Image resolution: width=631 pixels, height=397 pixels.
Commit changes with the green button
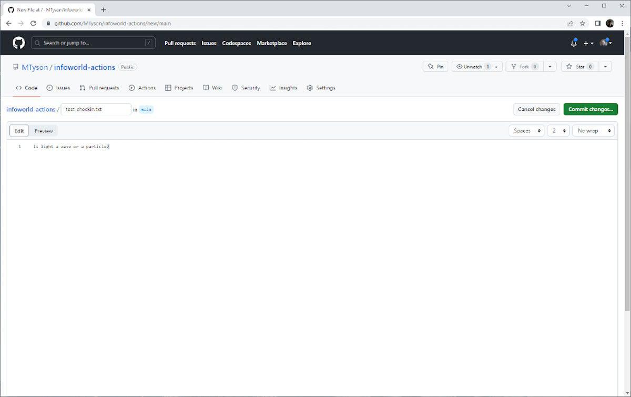point(590,109)
